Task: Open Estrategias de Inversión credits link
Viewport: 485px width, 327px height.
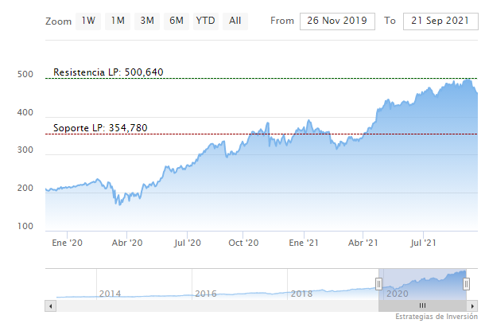Action: 436,318
